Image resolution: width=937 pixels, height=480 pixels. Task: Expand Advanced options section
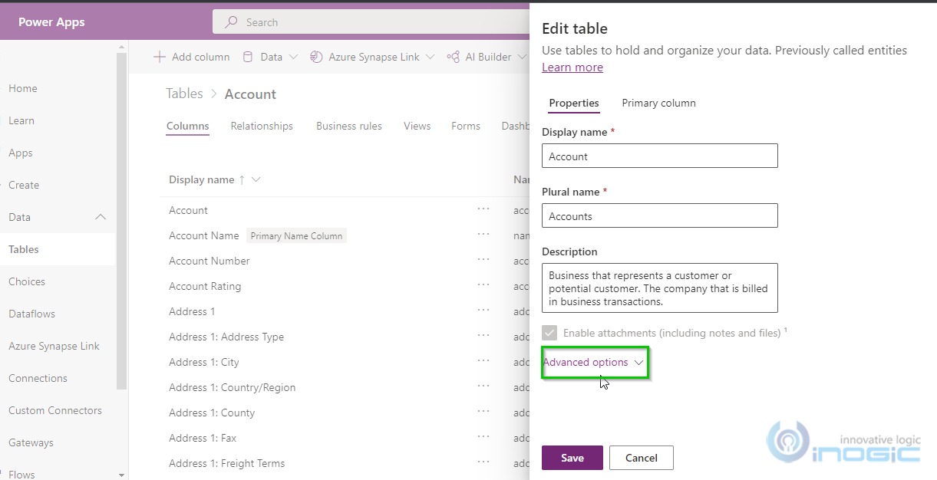pyautogui.click(x=593, y=362)
